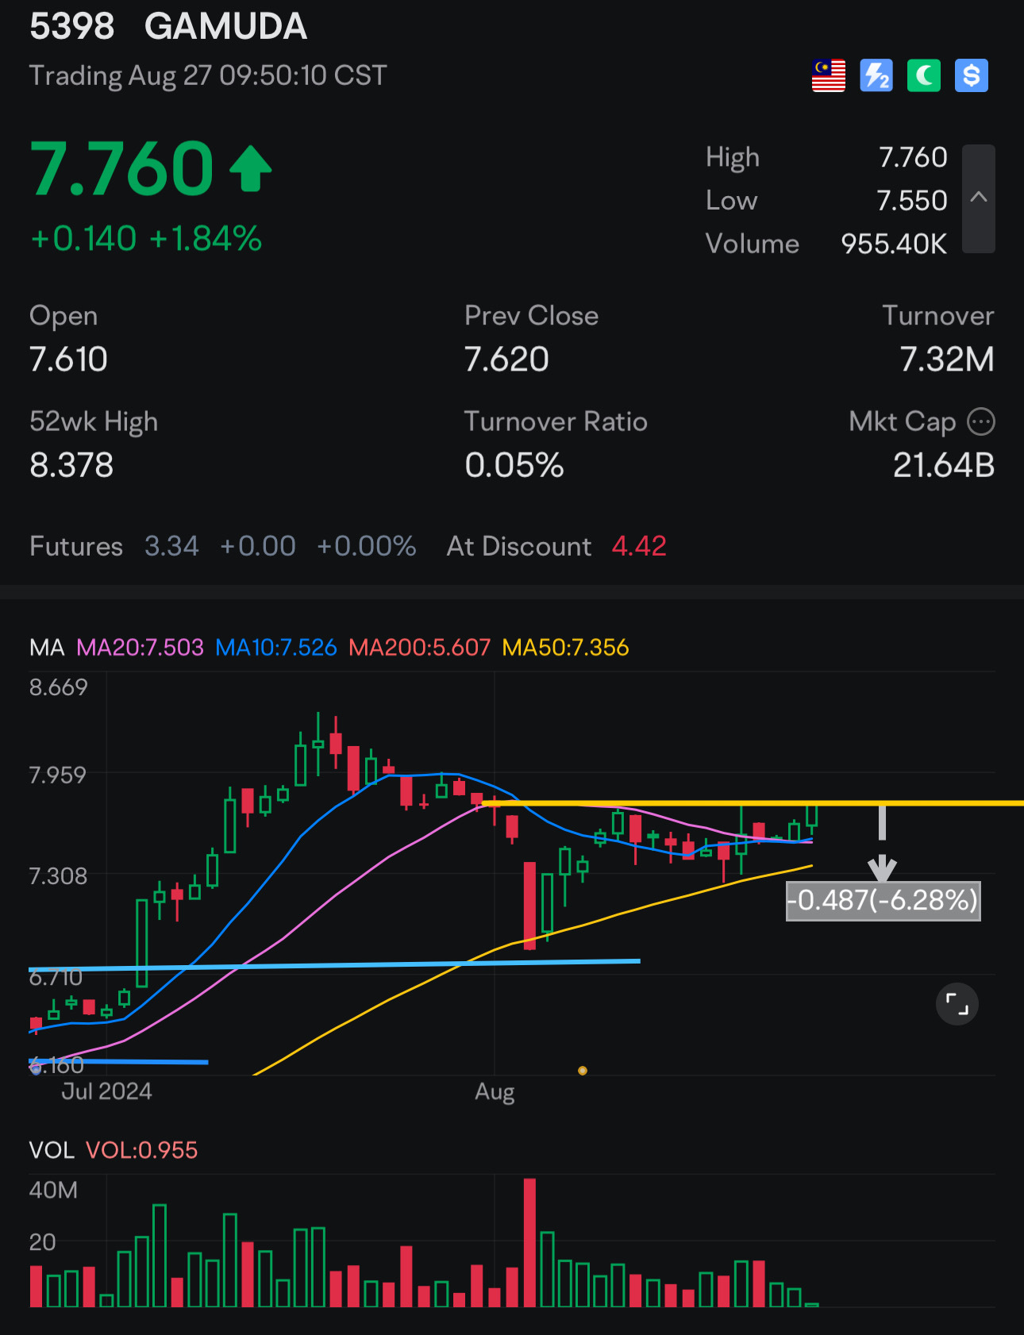Tap the green up arrow beside the price
Viewport: 1024px width, 1335px height.
pos(251,168)
